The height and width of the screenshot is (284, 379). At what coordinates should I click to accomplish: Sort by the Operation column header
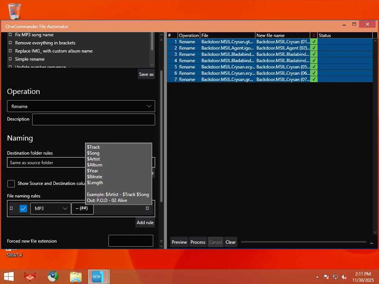189,35
